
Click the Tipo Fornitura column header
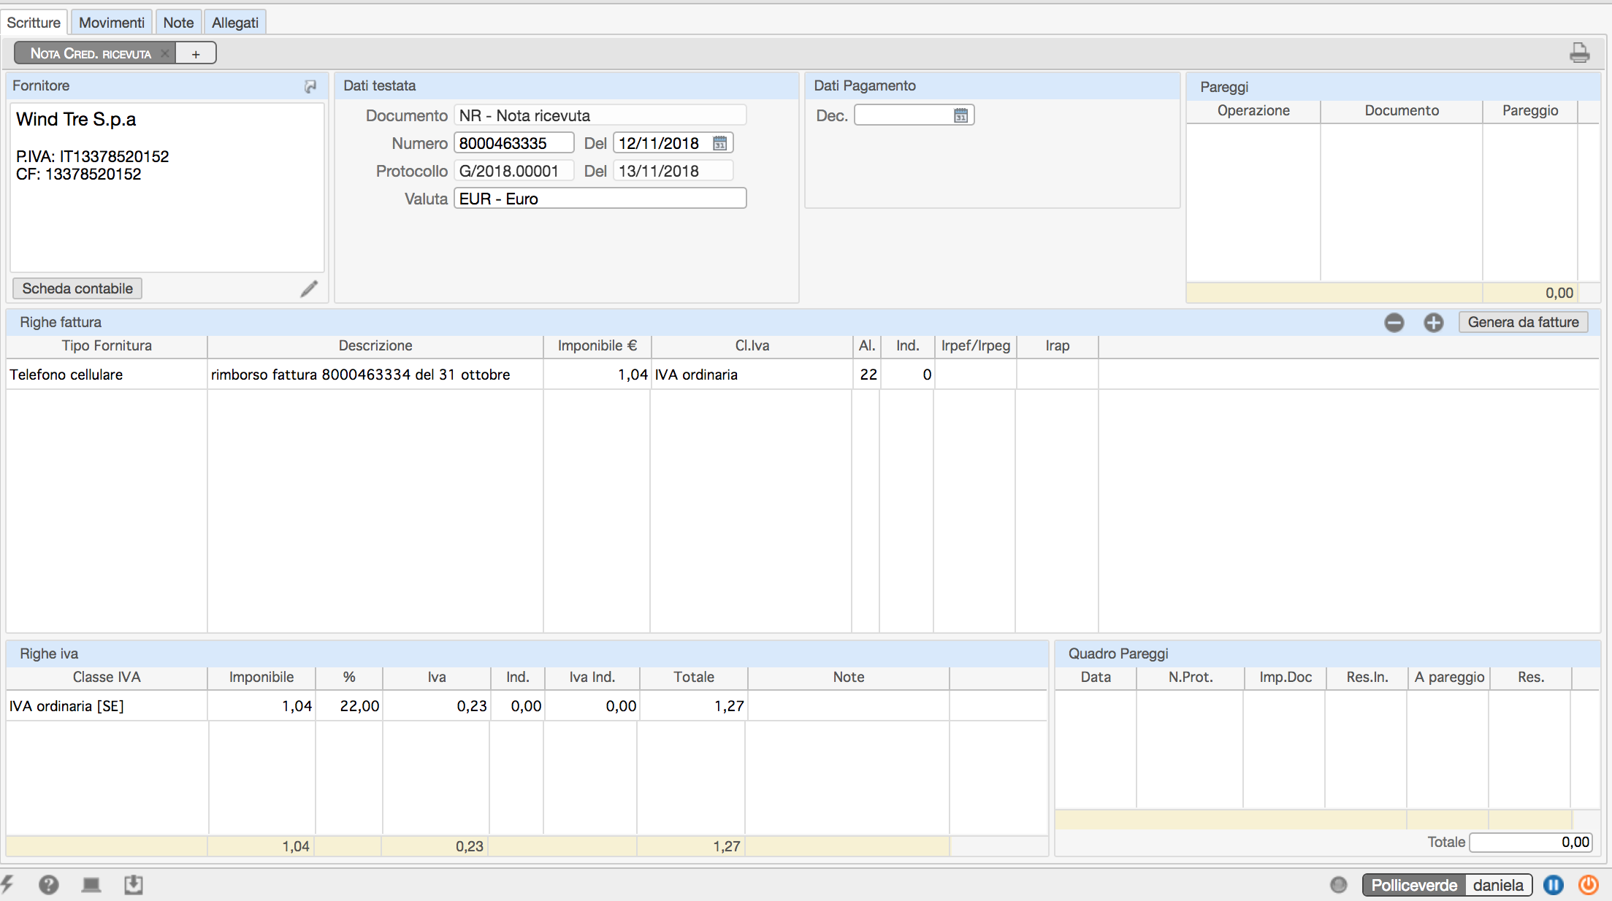(x=107, y=345)
